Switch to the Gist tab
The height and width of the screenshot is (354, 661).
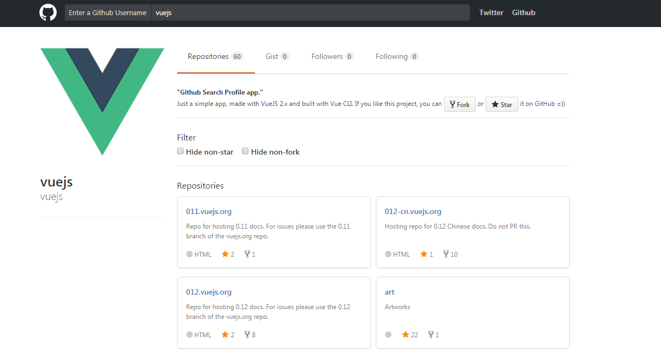coord(278,56)
